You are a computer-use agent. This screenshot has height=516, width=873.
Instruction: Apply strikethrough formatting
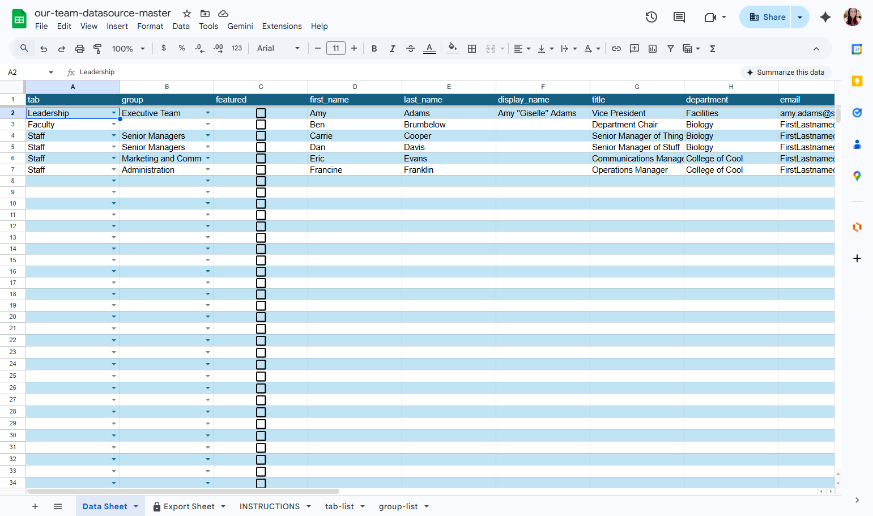click(411, 49)
